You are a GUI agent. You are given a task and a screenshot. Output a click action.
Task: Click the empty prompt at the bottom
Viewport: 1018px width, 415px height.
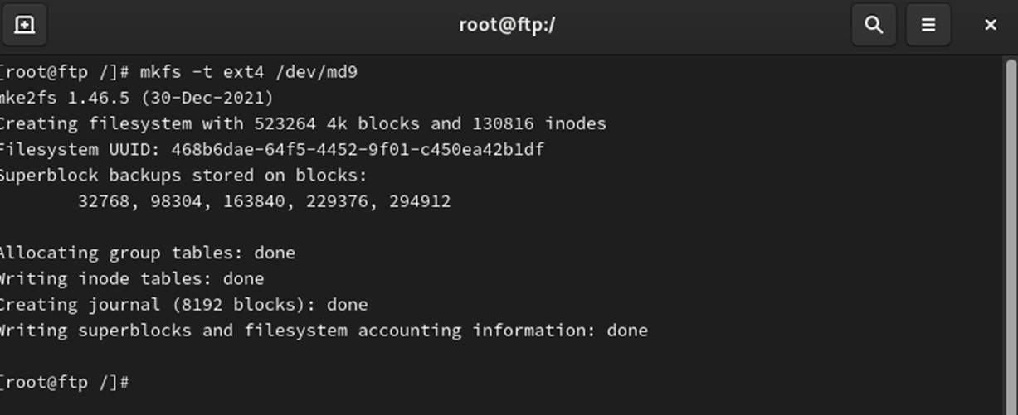coord(65,382)
